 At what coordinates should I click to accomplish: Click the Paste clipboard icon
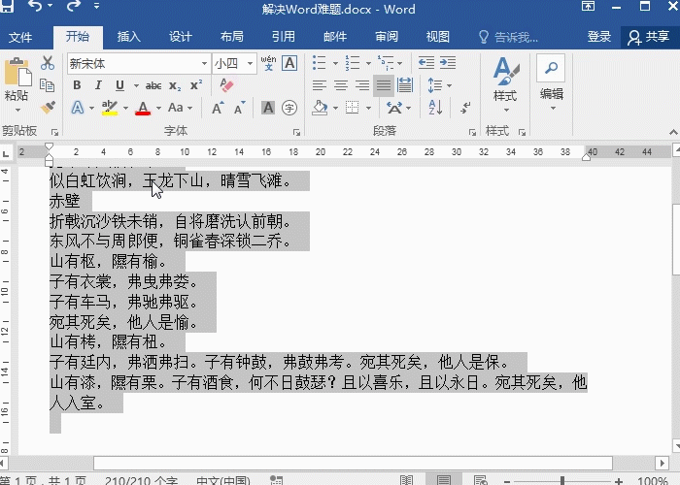tap(17, 72)
